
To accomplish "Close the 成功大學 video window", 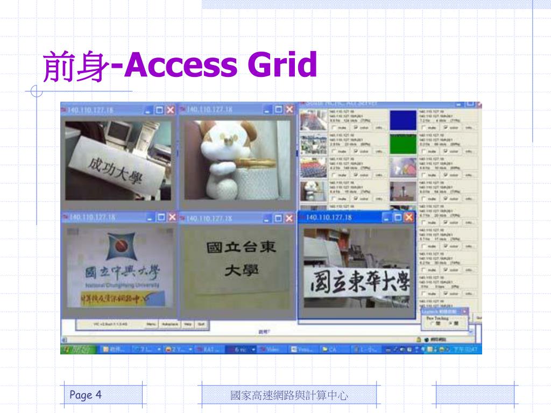I will point(171,110).
